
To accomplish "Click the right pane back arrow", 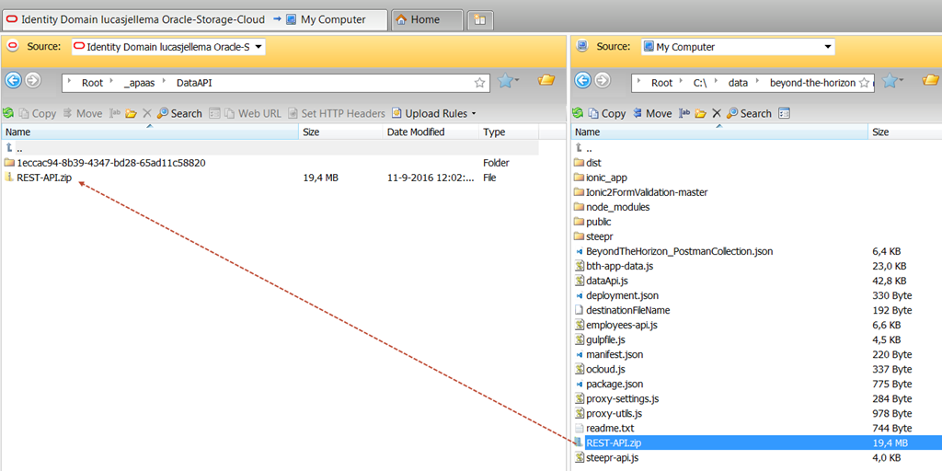I will pos(581,81).
